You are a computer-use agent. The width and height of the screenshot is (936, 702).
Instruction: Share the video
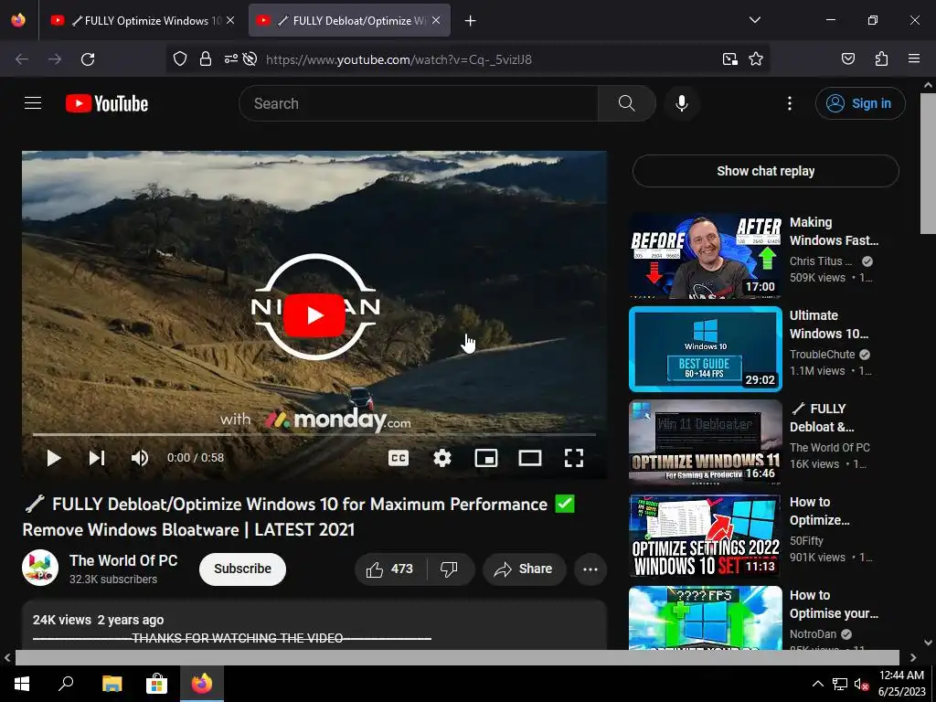(523, 569)
